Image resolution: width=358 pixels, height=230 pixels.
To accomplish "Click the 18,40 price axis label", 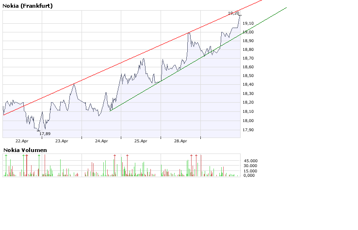I will point(248,85).
